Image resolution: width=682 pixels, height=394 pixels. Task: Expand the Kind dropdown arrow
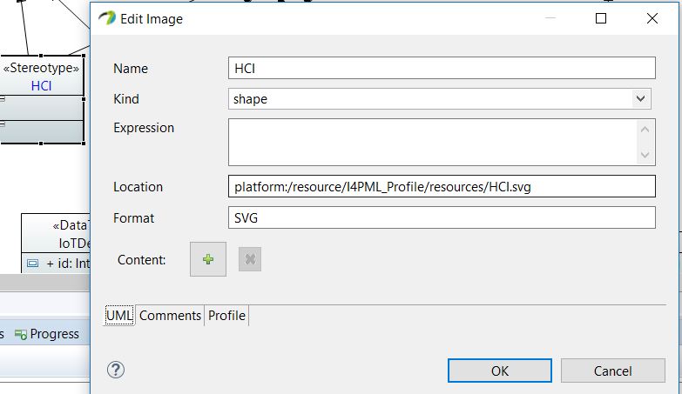pos(643,99)
